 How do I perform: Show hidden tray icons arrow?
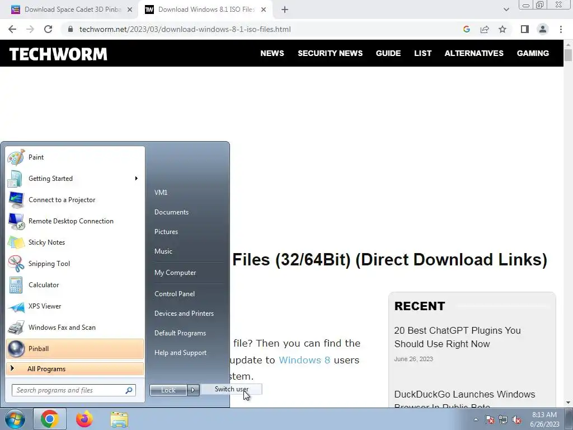pyautogui.click(x=476, y=420)
